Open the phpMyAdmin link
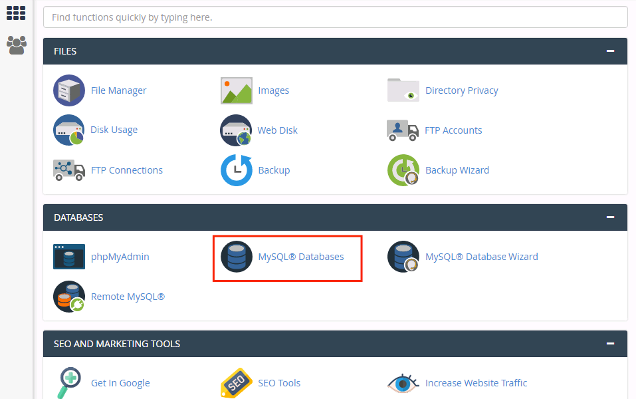Screen dimensions: 636x399 tap(120, 257)
